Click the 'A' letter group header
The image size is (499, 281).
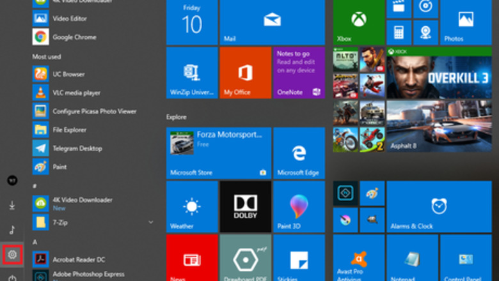(x=35, y=242)
